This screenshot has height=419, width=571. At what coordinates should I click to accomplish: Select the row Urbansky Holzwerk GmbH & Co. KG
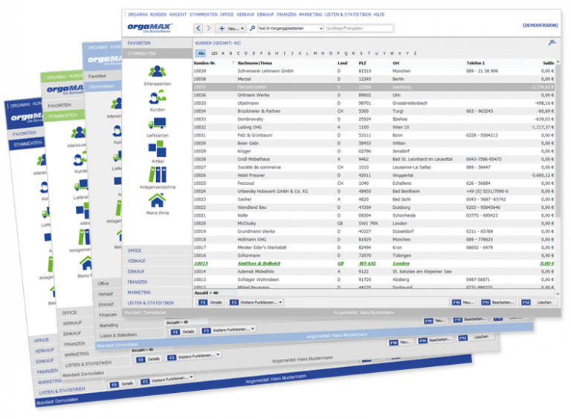click(x=374, y=192)
